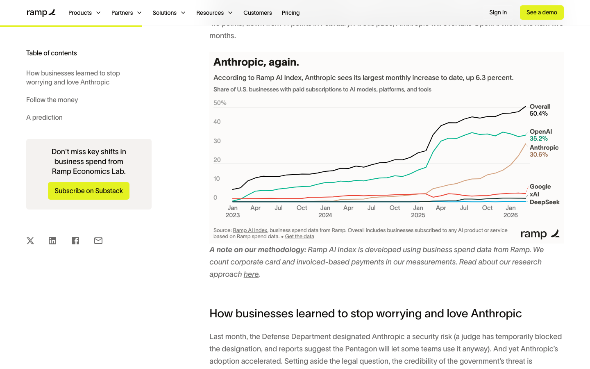Open the Customers menu item
This screenshot has width=590, height=369.
(x=257, y=13)
